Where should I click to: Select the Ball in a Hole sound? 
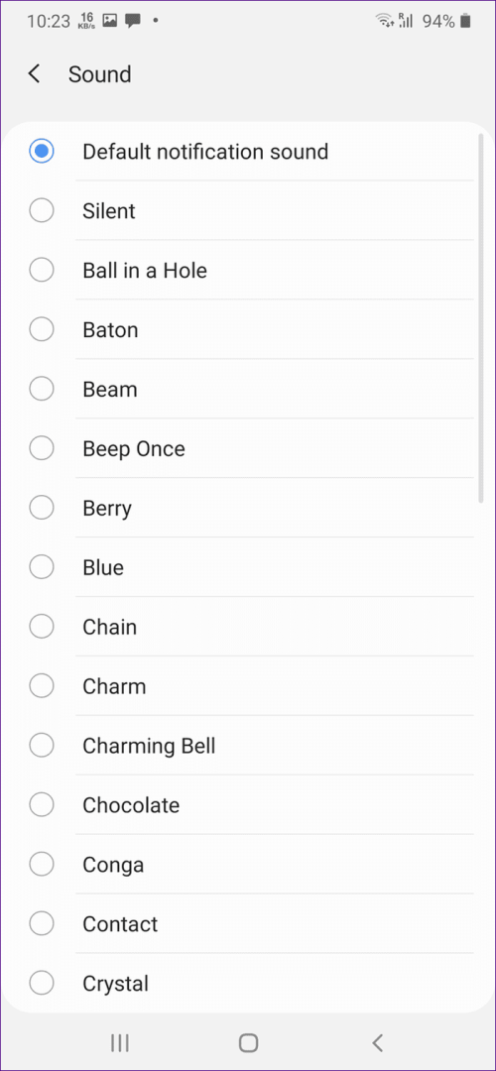click(42, 270)
